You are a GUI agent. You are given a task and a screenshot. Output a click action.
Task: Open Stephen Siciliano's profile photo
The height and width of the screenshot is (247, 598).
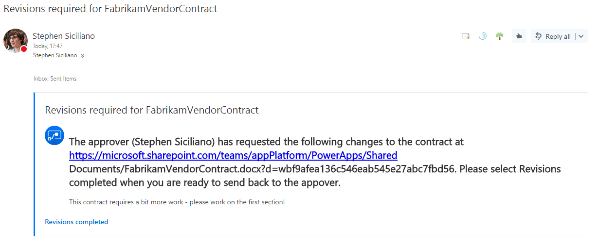tap(15, 40)
